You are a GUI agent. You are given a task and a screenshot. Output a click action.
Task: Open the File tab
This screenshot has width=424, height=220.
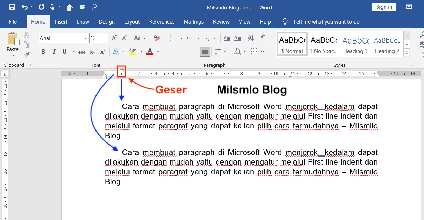pos(13,22)
